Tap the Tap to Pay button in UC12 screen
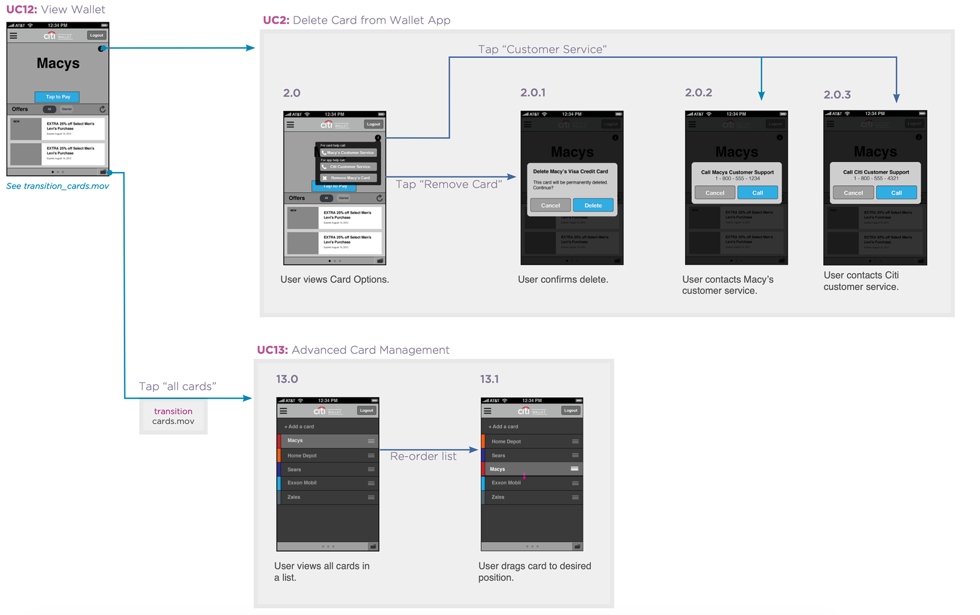980x615 pixels. point(58,96)
